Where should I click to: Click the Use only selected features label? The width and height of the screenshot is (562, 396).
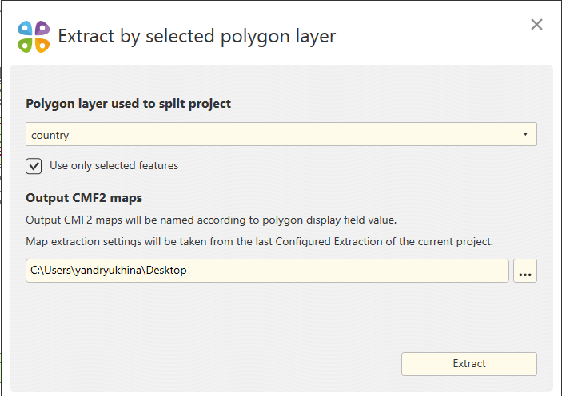pyautogui.click(x=114, y=165)
